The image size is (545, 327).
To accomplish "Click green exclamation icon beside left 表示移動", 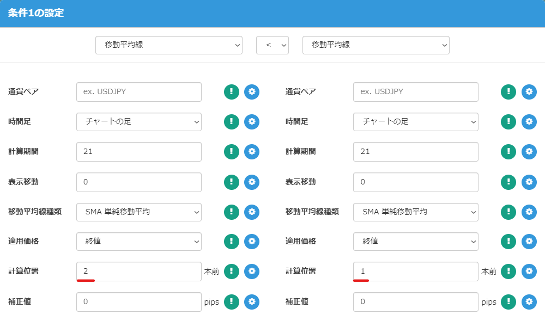I will click(231, 182).
